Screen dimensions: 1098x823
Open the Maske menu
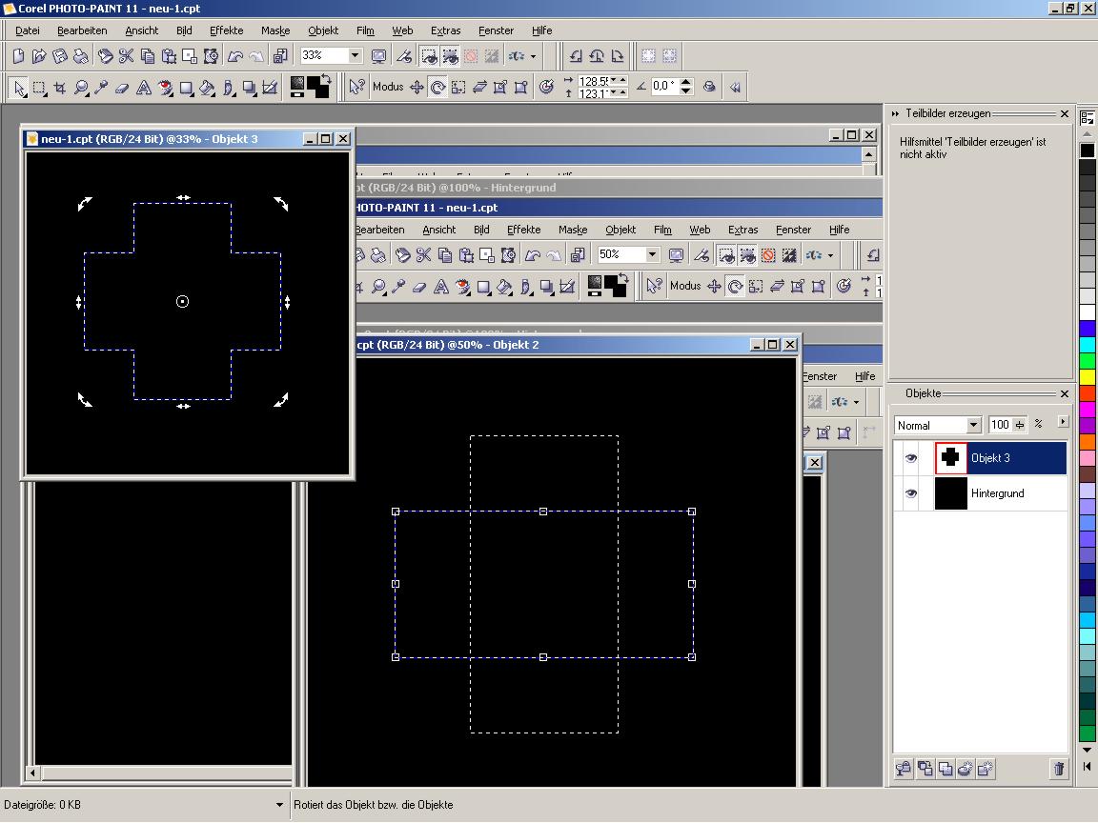coord(274,30)
